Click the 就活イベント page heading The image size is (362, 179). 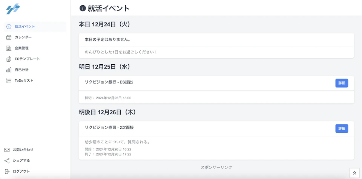(x=109, y=9)
